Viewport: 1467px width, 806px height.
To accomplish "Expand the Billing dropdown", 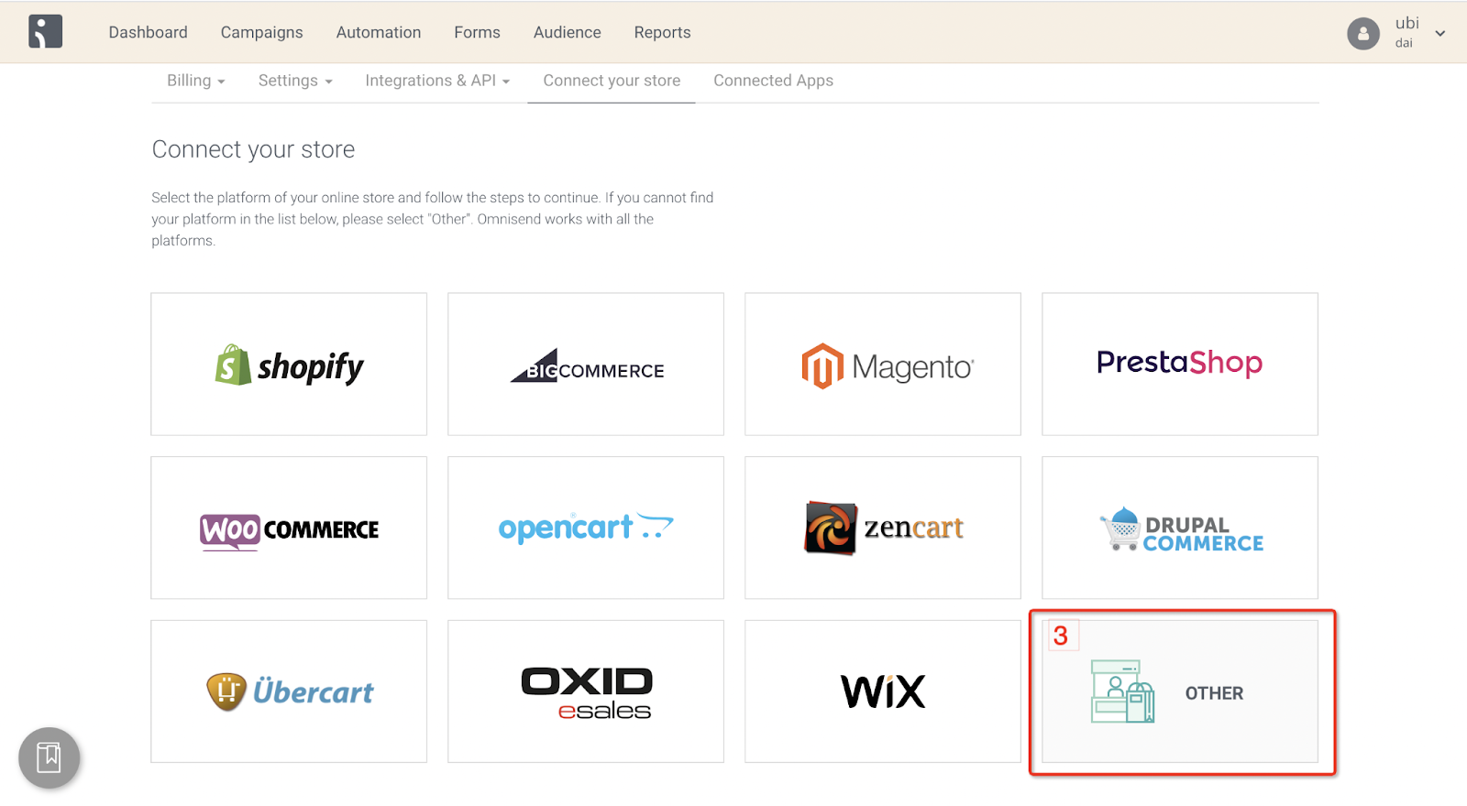I will (196, 81).
